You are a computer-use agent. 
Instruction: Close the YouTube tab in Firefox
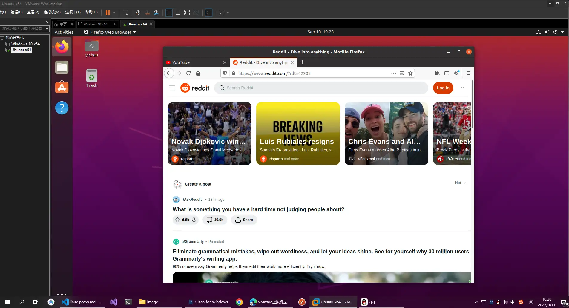coord(225,62)
